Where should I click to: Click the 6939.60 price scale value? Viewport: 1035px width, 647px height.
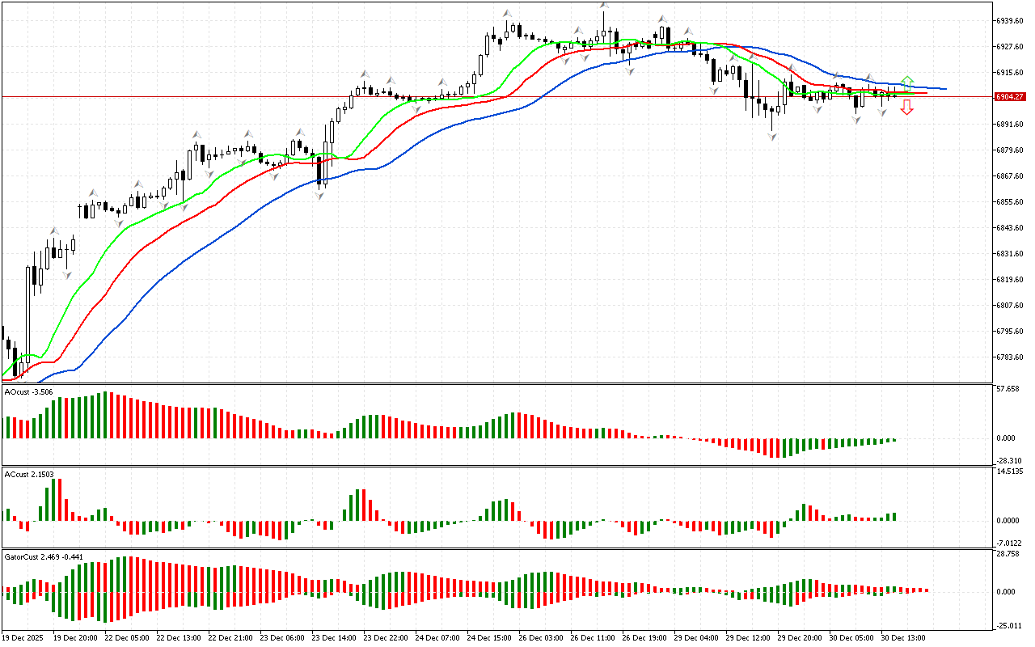(x=1011, y=20)
